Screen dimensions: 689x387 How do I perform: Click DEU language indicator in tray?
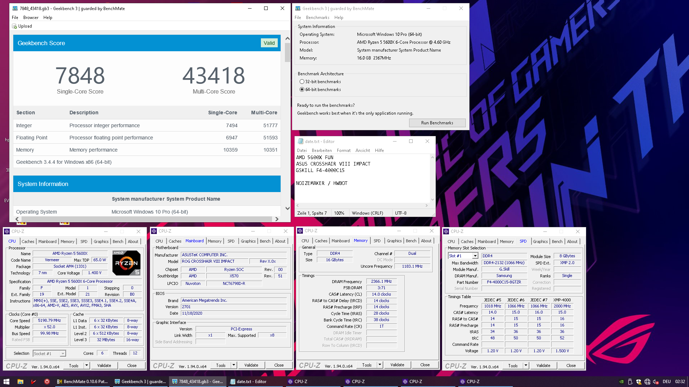point(667,382)
